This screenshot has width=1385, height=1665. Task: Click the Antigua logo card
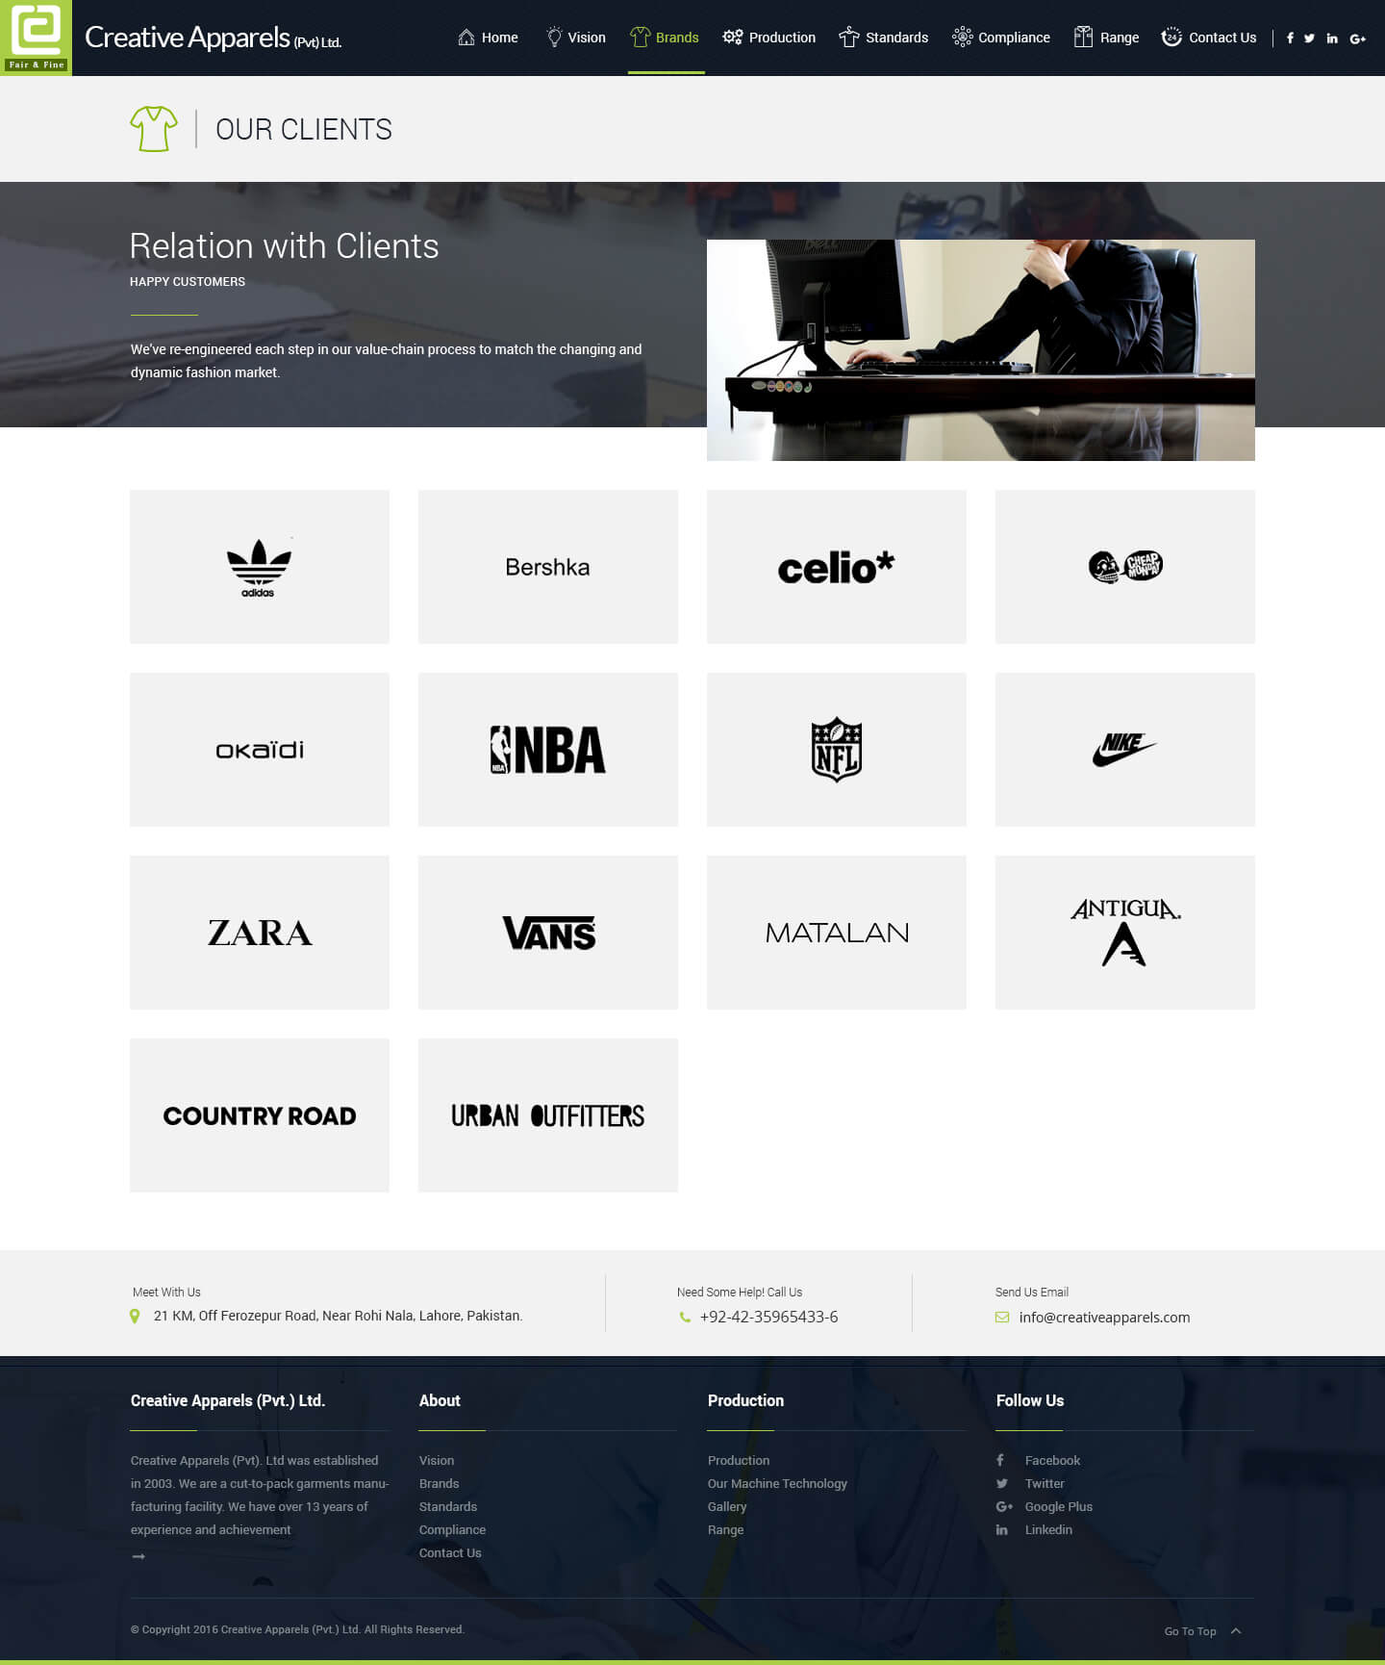tap(1125, 933)
